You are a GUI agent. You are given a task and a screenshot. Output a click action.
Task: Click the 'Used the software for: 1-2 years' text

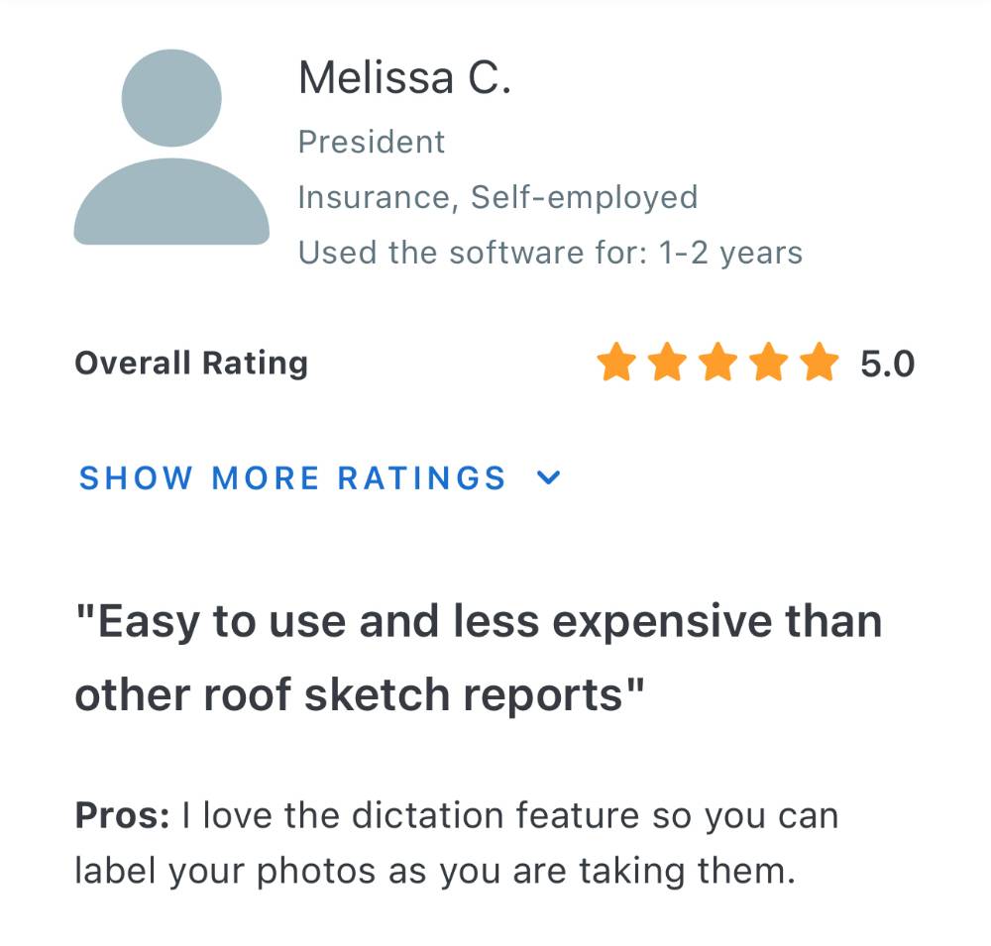tap(550, 253)
